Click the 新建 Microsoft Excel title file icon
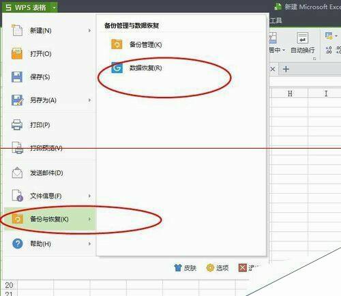The height and width of the screenshot is (296, 341). pyautogui.click(x=278, y=7)
